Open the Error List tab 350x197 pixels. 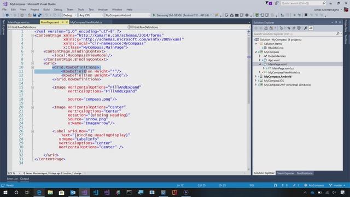(x=12, y=179)
